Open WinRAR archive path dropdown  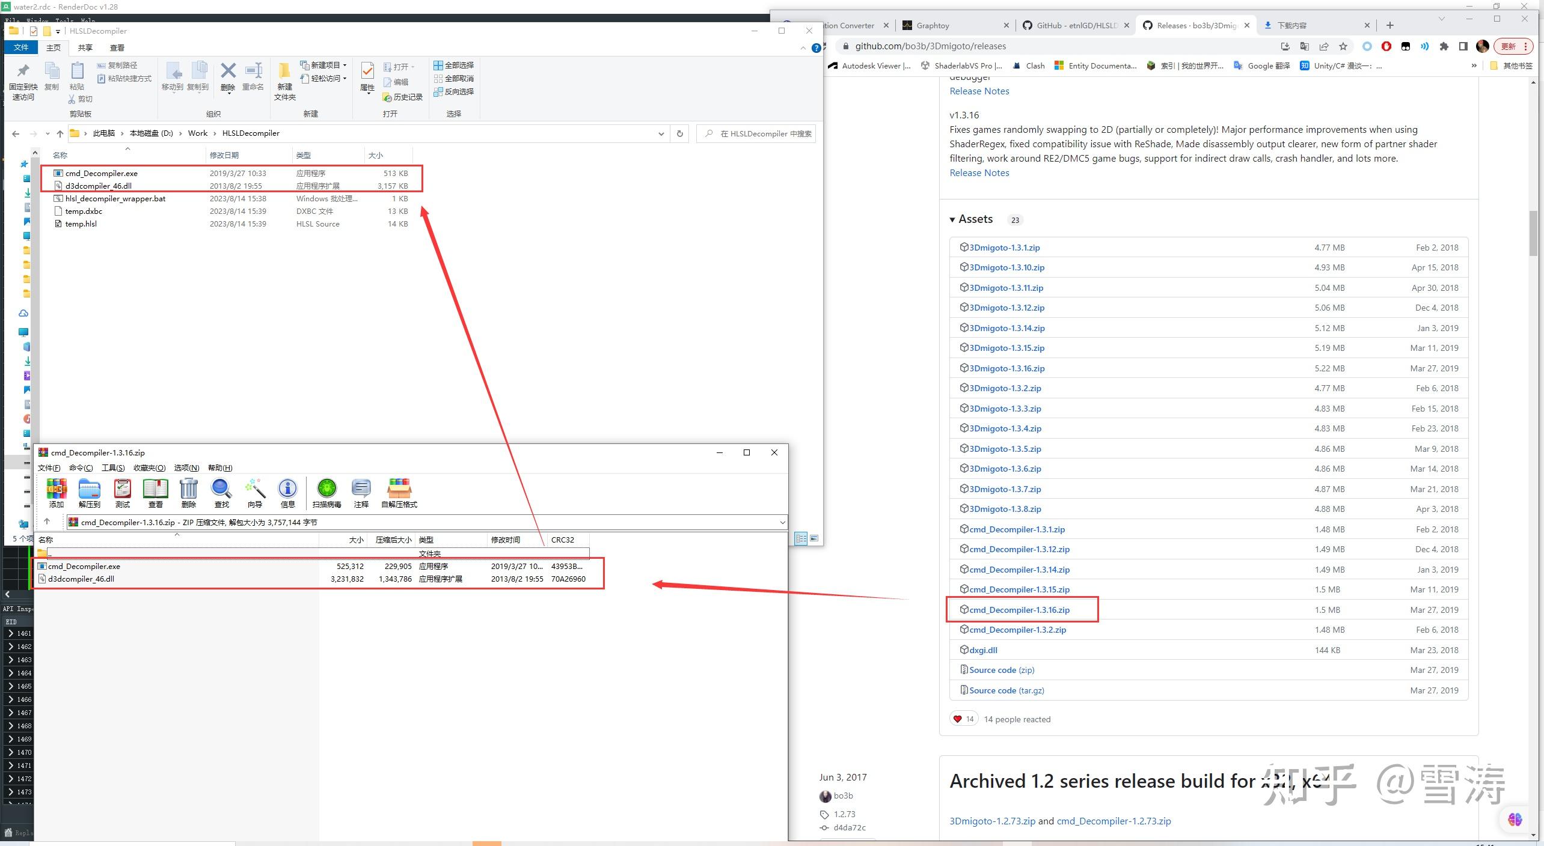click(x=783, y=522)
